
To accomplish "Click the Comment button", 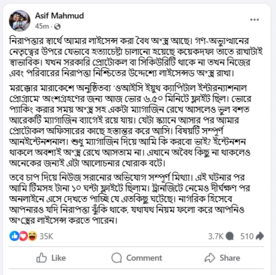I will click(x=136, y=258).
